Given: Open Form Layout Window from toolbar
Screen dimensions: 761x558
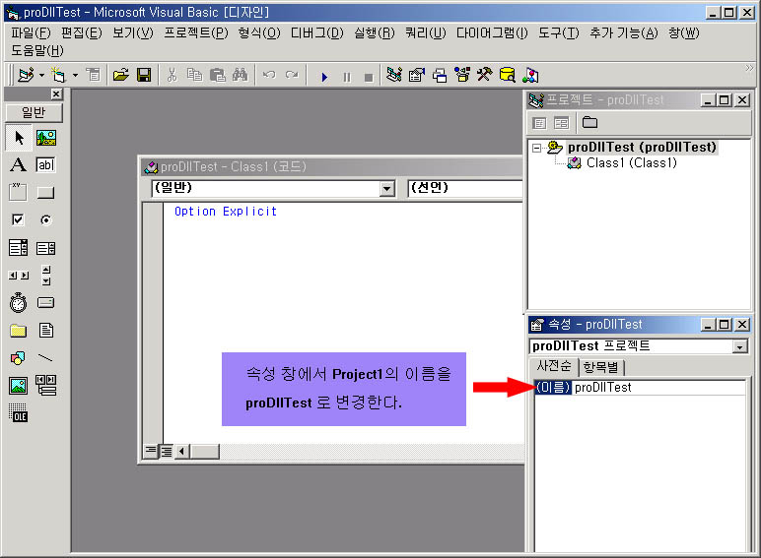Looking at the screenshot, I should 440,75.
